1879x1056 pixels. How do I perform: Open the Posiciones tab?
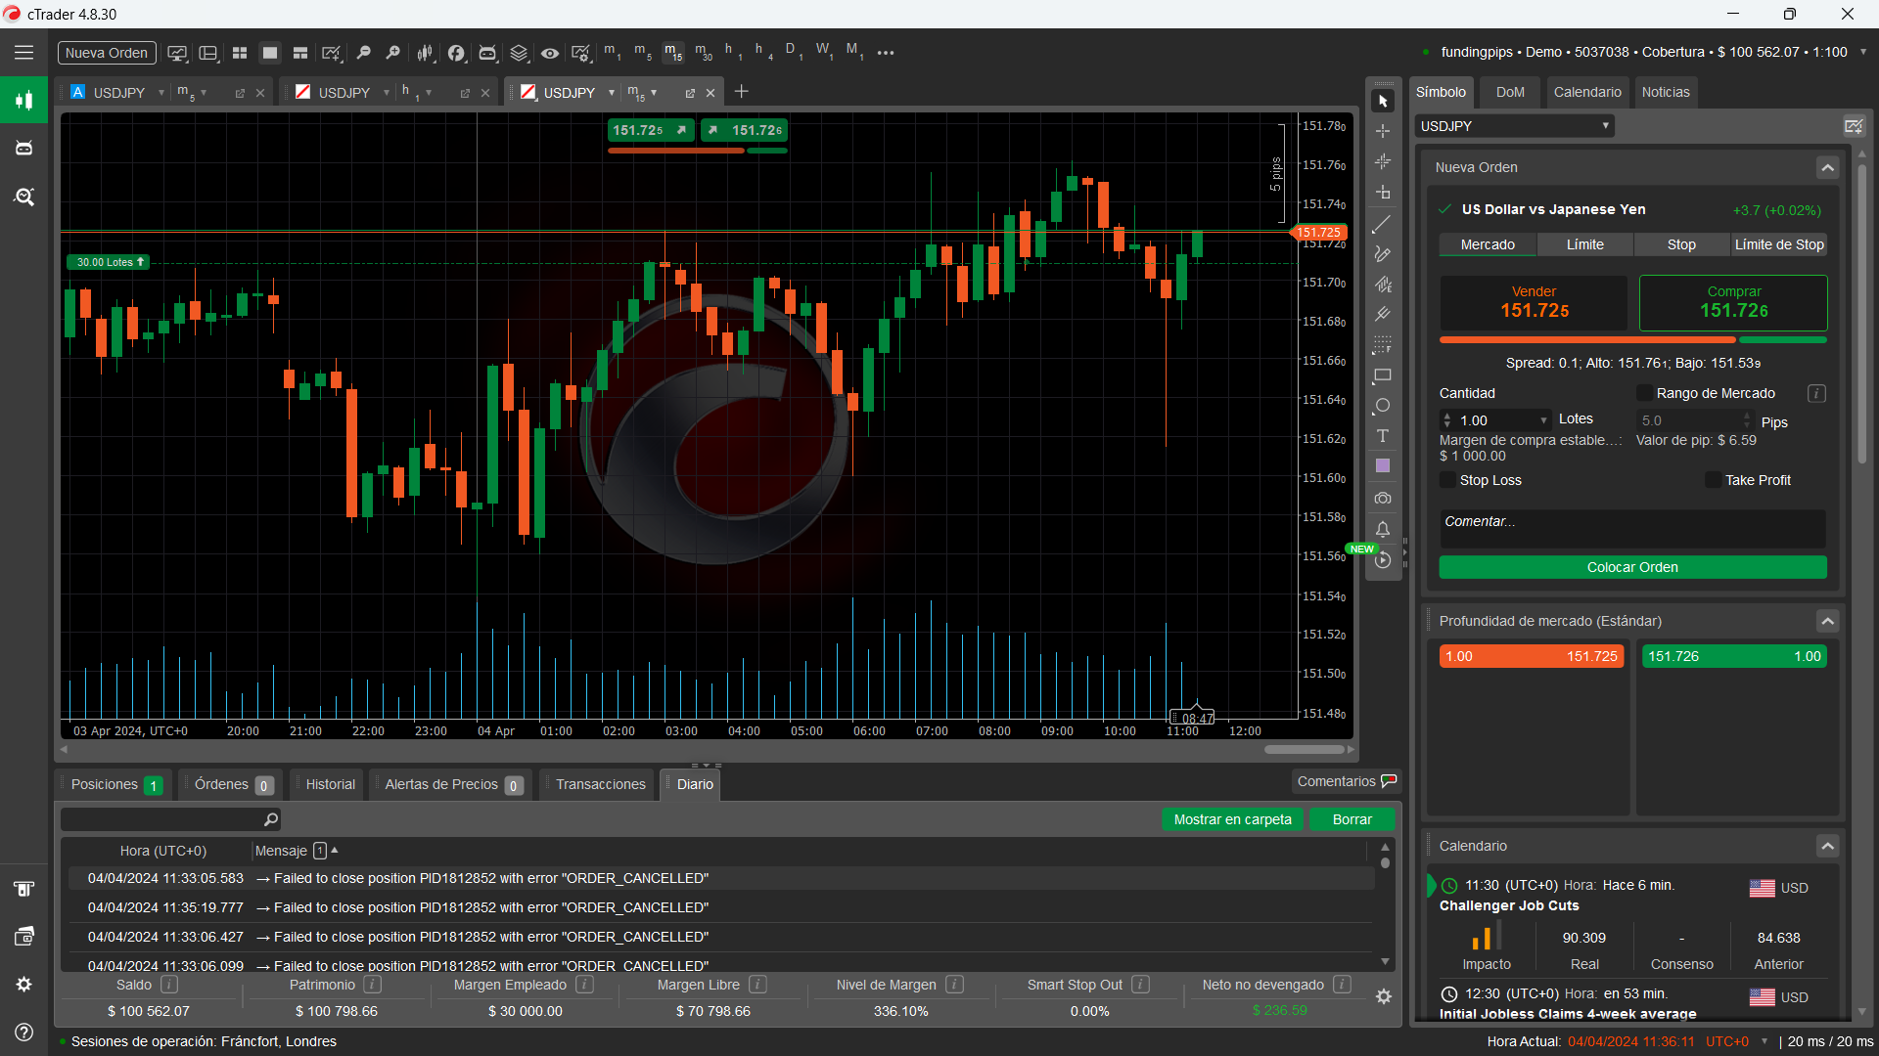click(x=115, y=784)
